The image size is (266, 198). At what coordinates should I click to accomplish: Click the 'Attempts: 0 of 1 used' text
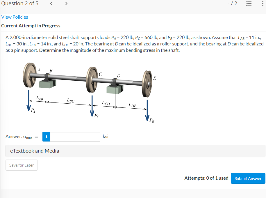pyautogui.click(x=206, y=178)
